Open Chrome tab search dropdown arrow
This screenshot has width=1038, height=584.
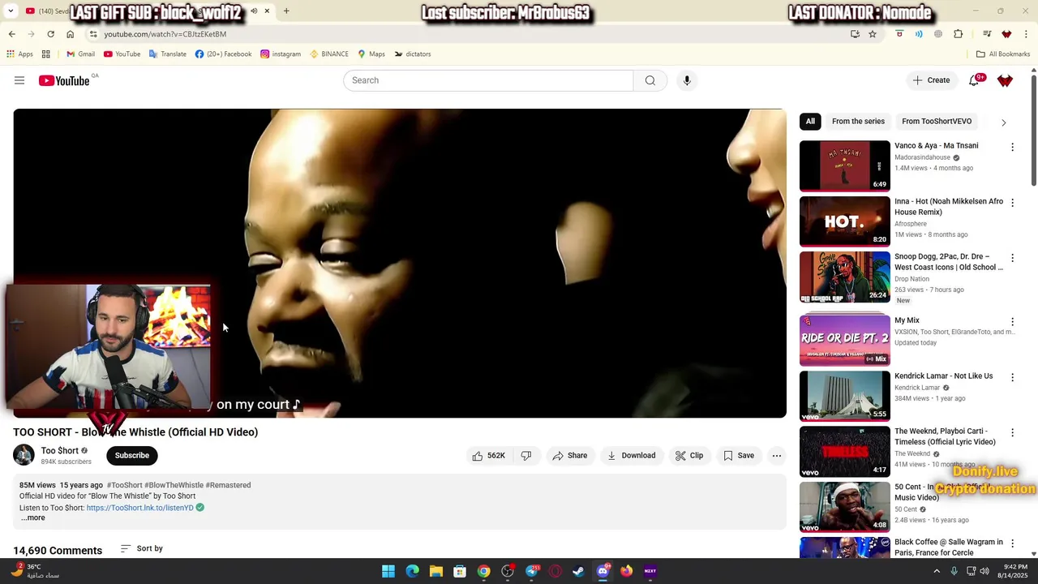click(11, 11)
